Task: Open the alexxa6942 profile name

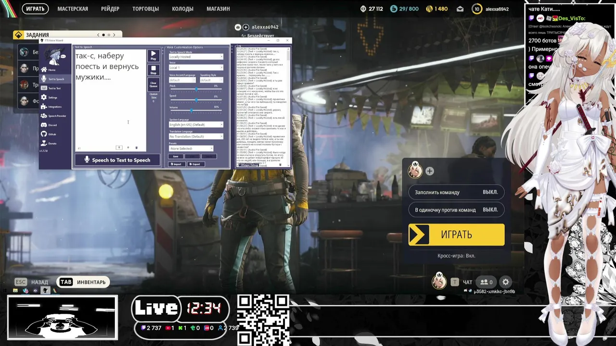Action: click(x=497, y=9)
